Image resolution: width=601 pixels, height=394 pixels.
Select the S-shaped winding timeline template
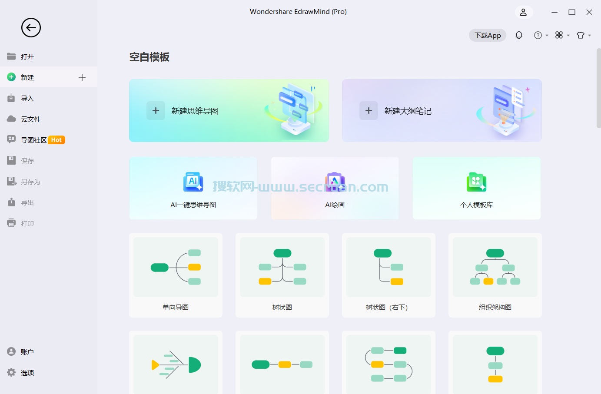(x=388, y=364)
